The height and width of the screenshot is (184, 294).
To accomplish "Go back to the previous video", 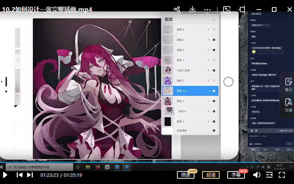I will pos(19,175).
